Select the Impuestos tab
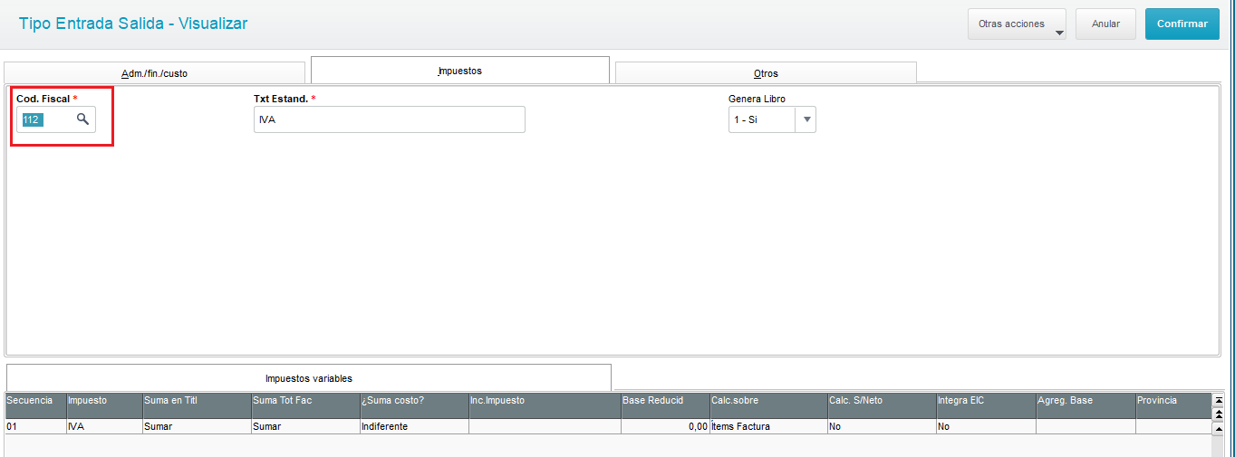1235x457 pixels. (460, 71)
